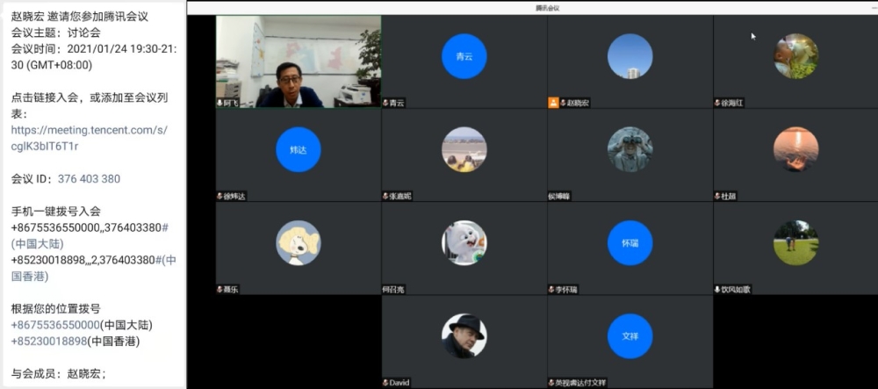This screenshot has height=389, width=878.
Task: Select 饮风如歌's green lawn avatar
Action: [x=795, y=243]
